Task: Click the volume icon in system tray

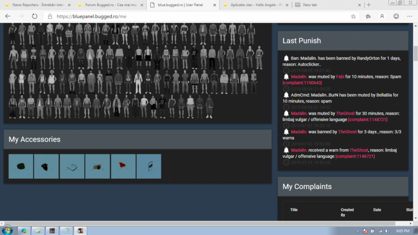Action: 387,231
